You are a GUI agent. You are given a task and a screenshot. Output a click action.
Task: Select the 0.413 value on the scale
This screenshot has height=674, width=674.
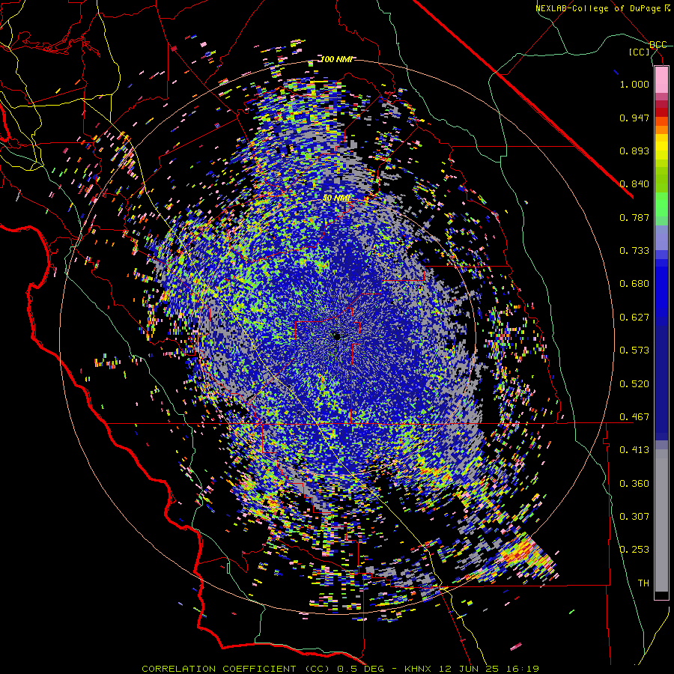(x=634, y=450)
